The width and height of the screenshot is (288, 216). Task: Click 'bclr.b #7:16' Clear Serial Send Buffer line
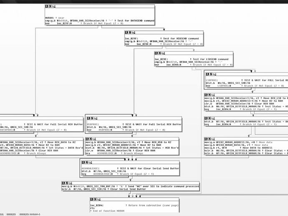tap(104, 189)
